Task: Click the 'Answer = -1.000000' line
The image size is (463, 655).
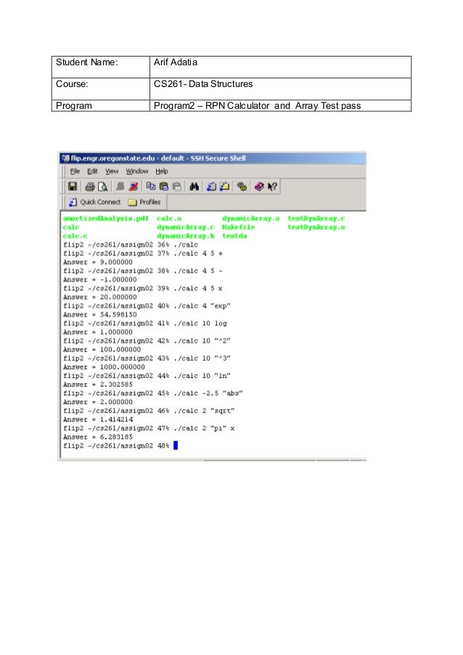Action: (x=100, y=280)
